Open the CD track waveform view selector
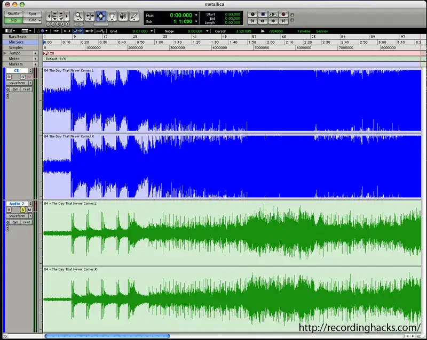Viewport: 427px width, 340px height. click(x=19, y=83)
